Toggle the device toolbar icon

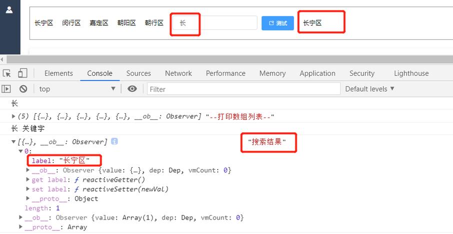22,73
